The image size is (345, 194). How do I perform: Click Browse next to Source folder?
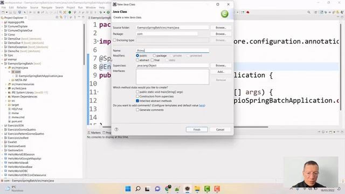click(x=220, y=27)
